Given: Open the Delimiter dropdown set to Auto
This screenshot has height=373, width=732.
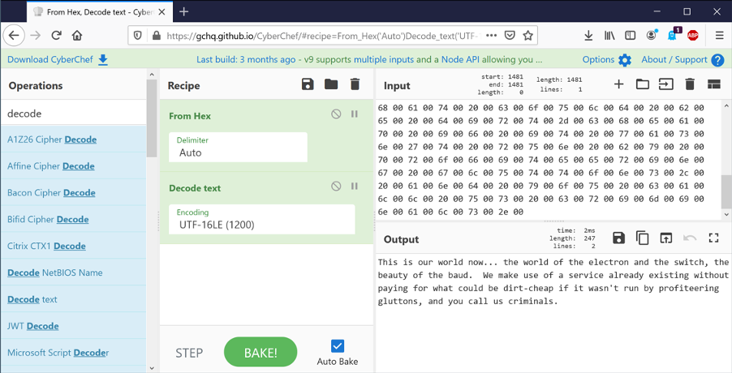Looking at the screenshot, I should click(238, 147).
